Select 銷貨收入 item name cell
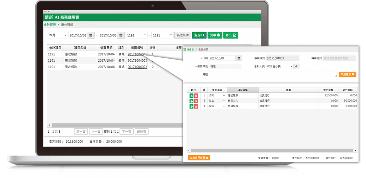This screenshot has width=366, height=178. (243, 101)
